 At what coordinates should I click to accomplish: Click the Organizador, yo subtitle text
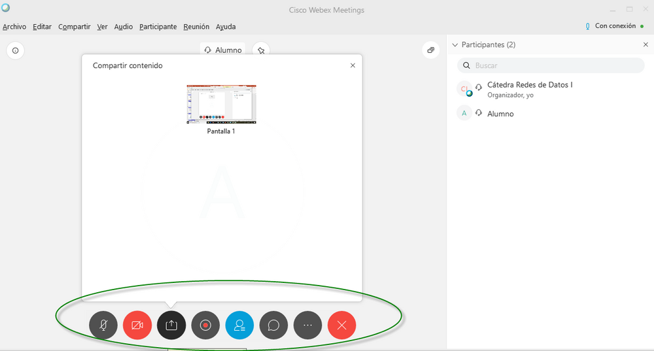[511, 95]
